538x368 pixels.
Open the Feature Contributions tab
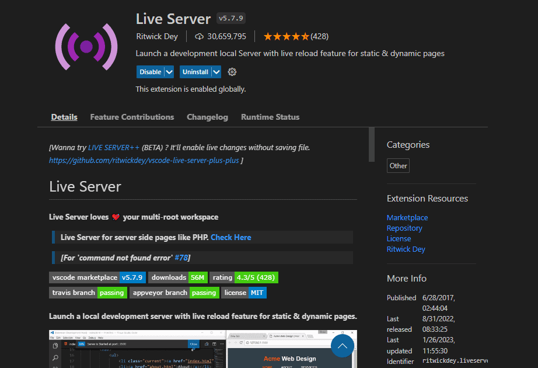[132, 117]
